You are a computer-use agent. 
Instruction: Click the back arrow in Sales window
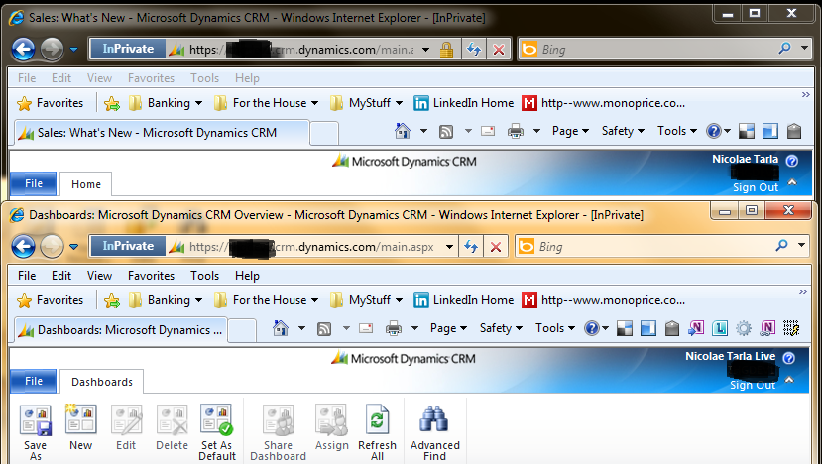pyautogui.click(x=24, y=49)
